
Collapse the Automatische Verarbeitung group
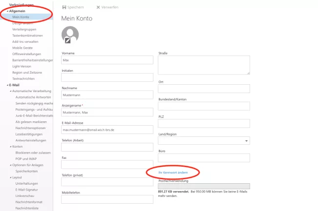pos(10,91)
